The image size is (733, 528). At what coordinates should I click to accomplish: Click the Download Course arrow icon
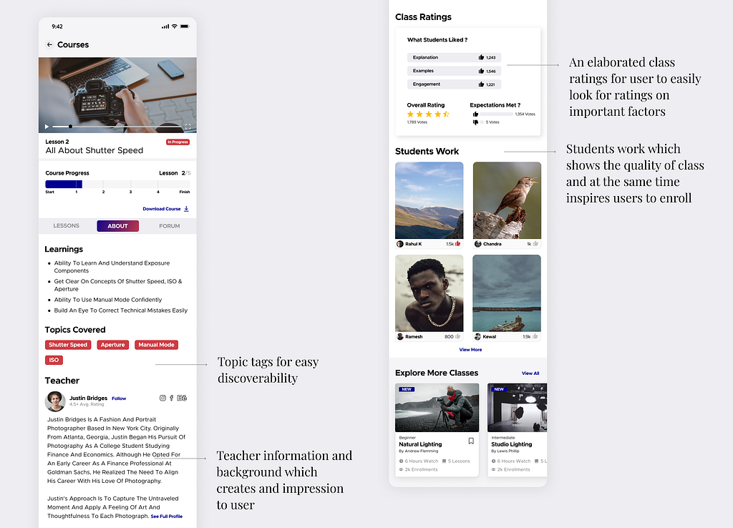pyautogui.click(x=186, y=209)
